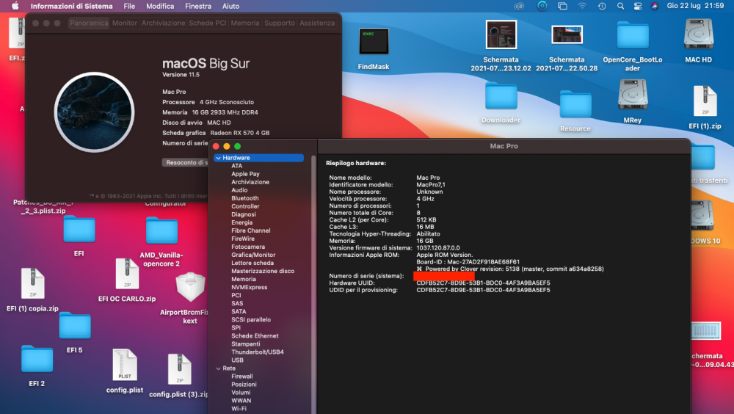Open the EFI 2 folder

pyautogui.click(x=37, y=359)
